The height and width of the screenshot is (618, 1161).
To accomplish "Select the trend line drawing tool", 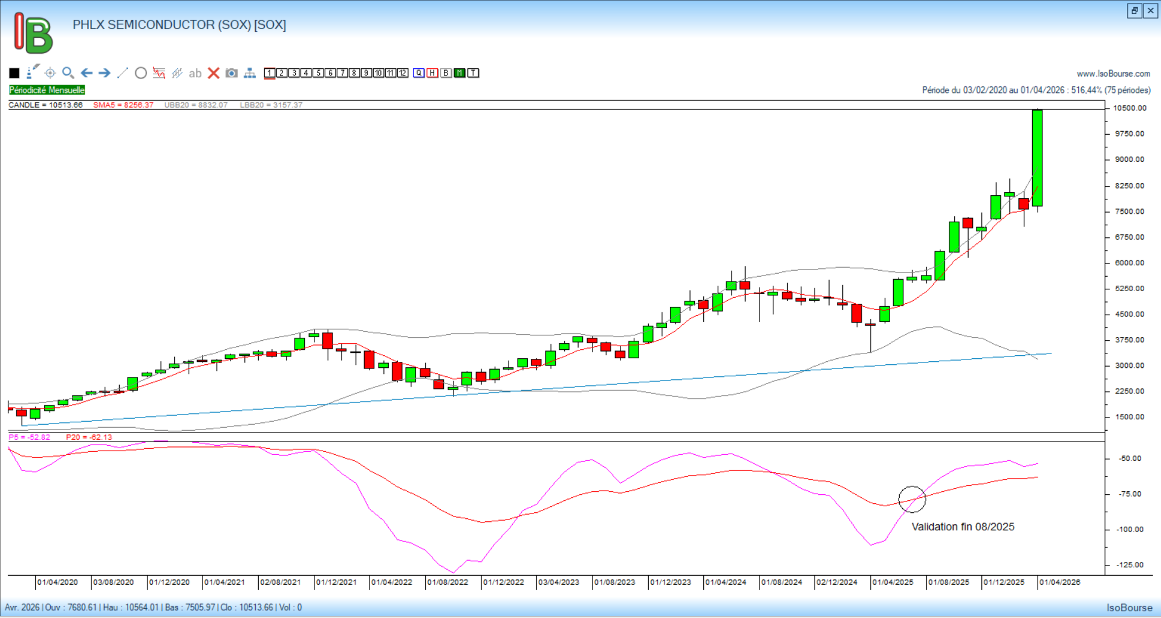I will (x=123, y=73).
